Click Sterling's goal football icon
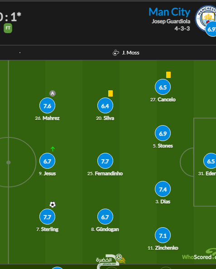The image size is (216, 269). 53,205
